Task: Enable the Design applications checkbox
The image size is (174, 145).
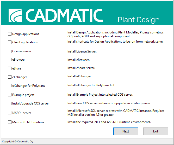Action: tap(10, 34)
